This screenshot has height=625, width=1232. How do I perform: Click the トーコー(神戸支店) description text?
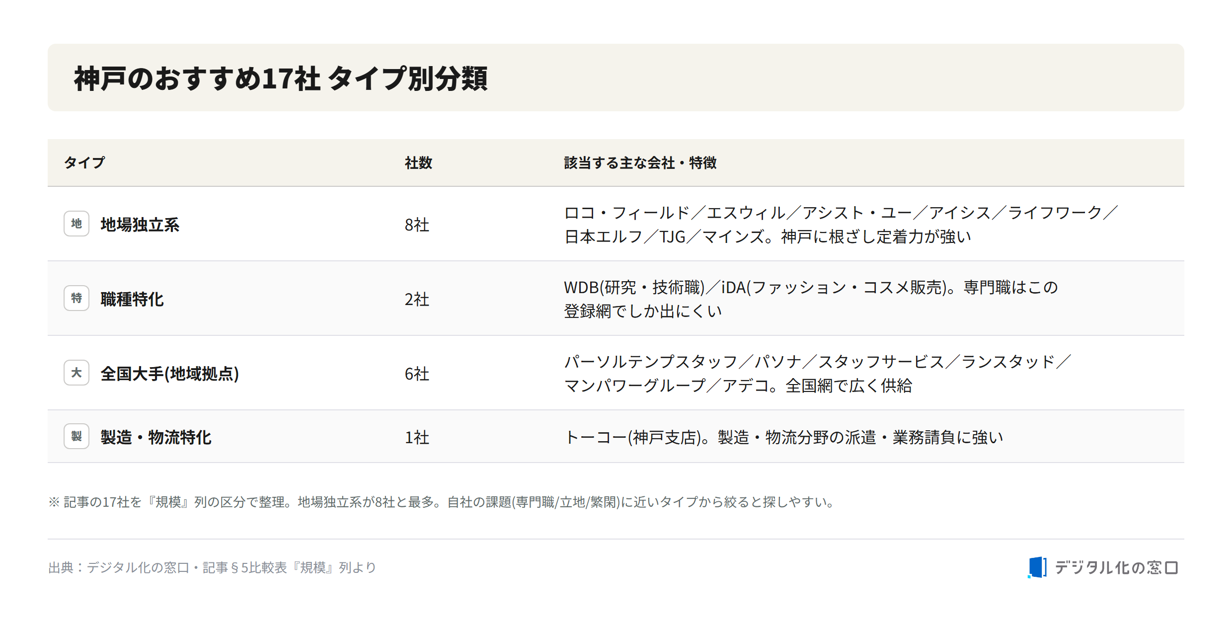point(783,437)
